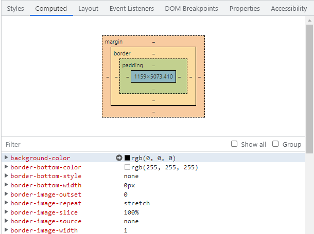Click the border-image-outset 0 value

point(126,194)
